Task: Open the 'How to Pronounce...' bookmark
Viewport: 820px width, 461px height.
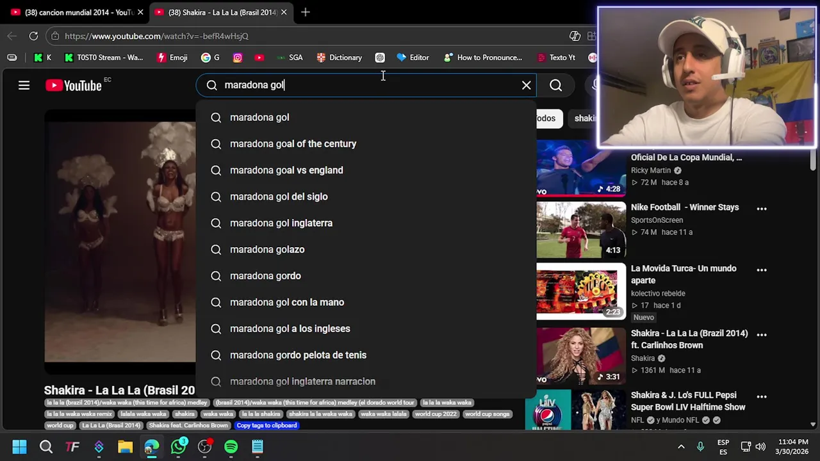Action: click(x=483, y=58)
